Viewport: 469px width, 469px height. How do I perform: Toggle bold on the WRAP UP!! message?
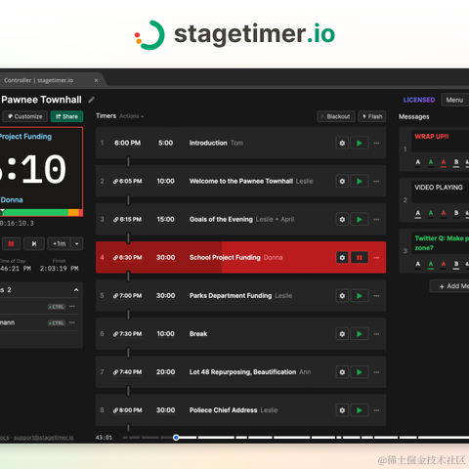(x=456, y=162)
